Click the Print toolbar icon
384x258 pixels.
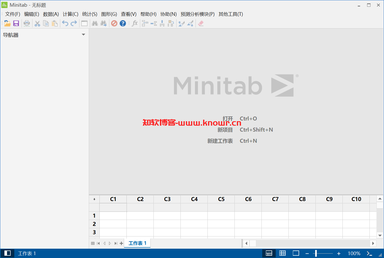27,23
